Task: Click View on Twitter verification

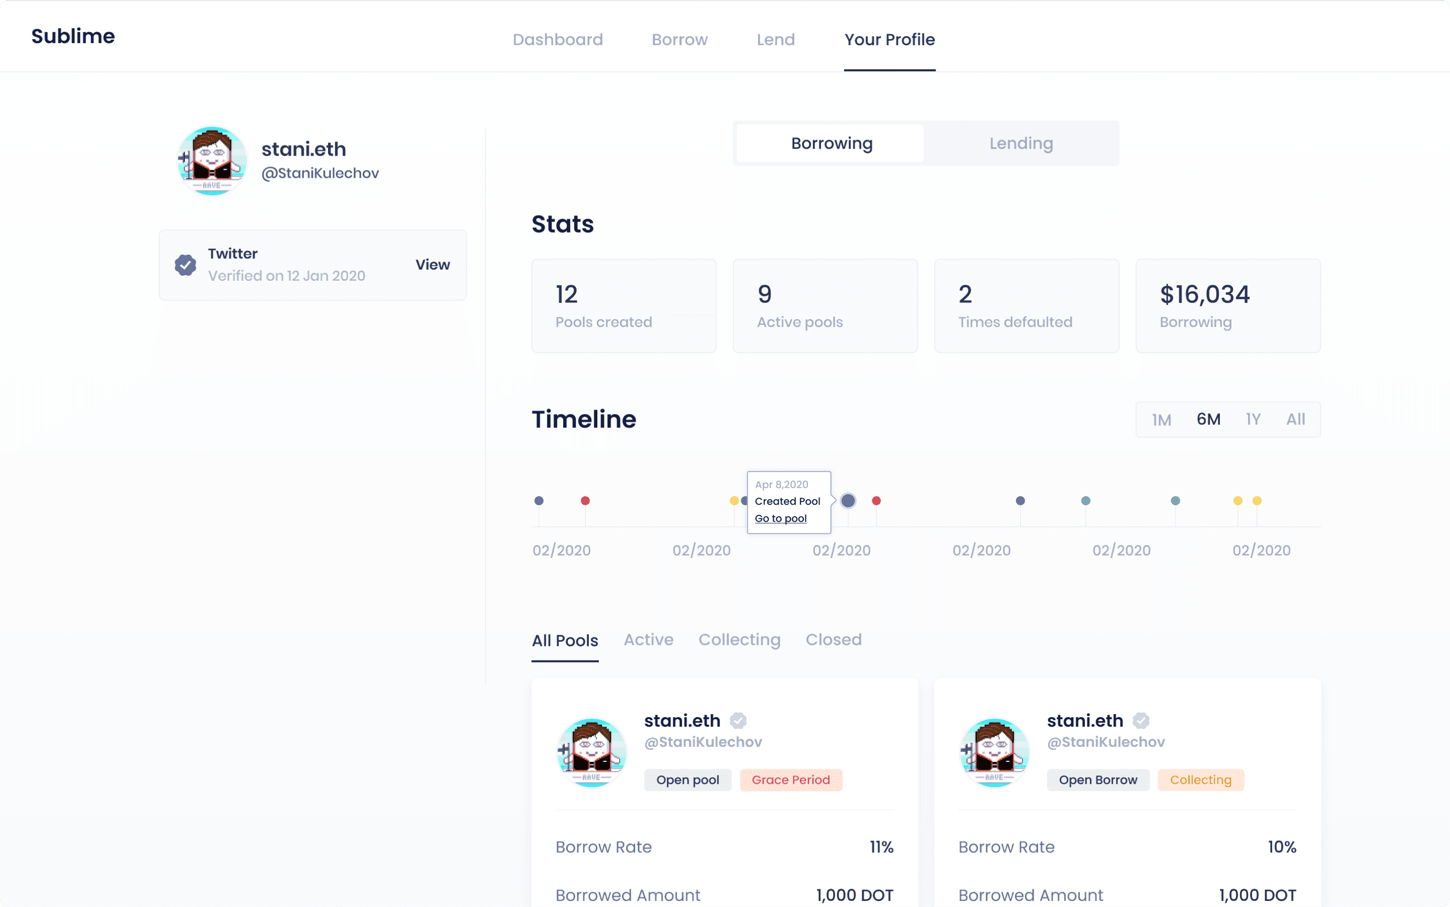Action: (432, 265)
